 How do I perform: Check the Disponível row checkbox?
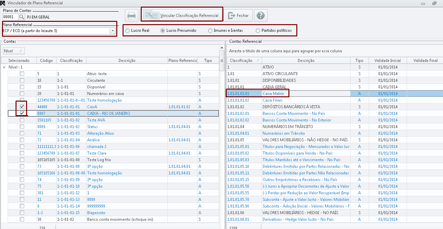point(22,87)
